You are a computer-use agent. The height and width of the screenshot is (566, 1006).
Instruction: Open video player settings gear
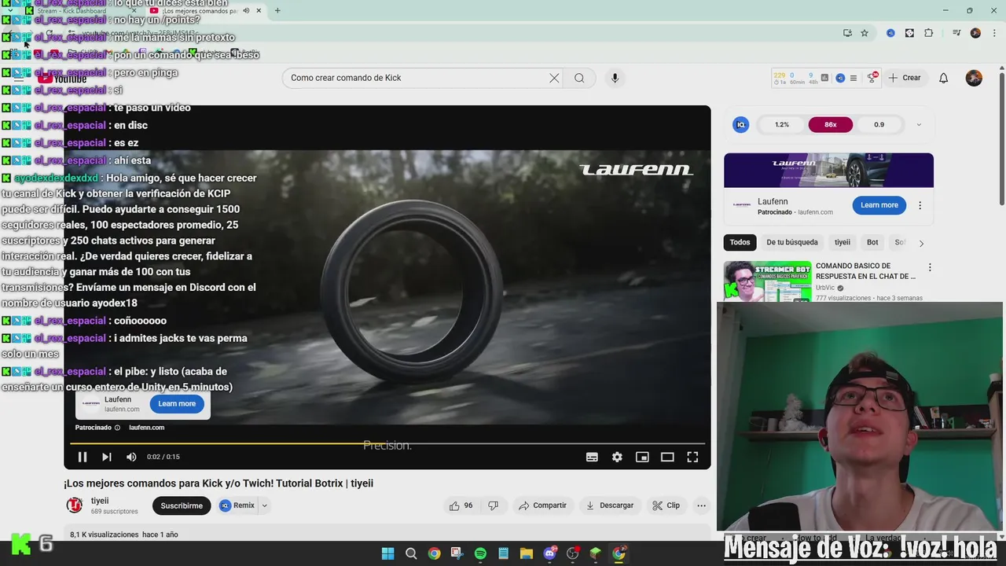coord(617,457)
